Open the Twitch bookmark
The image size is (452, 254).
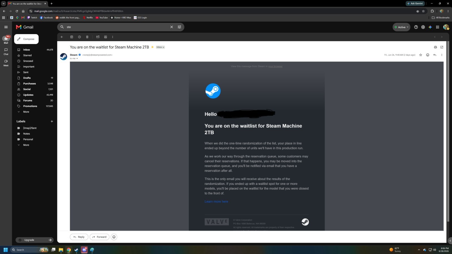point(32,17)
